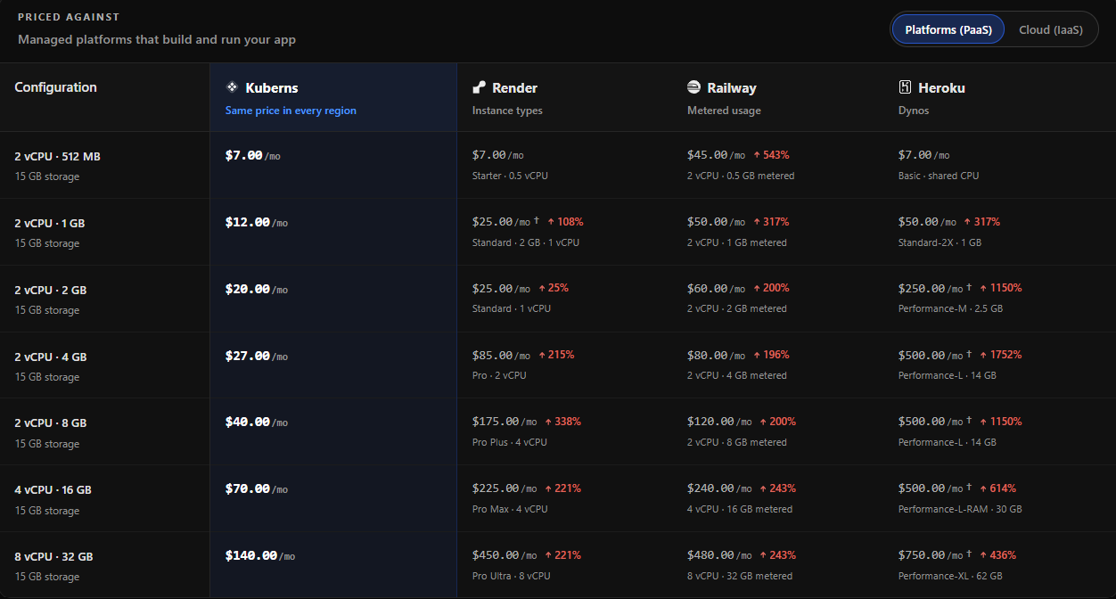The image size is (1116, 599).
Task: Click 'Dynos' subheading under Heroku
Action: coord(914,111)
